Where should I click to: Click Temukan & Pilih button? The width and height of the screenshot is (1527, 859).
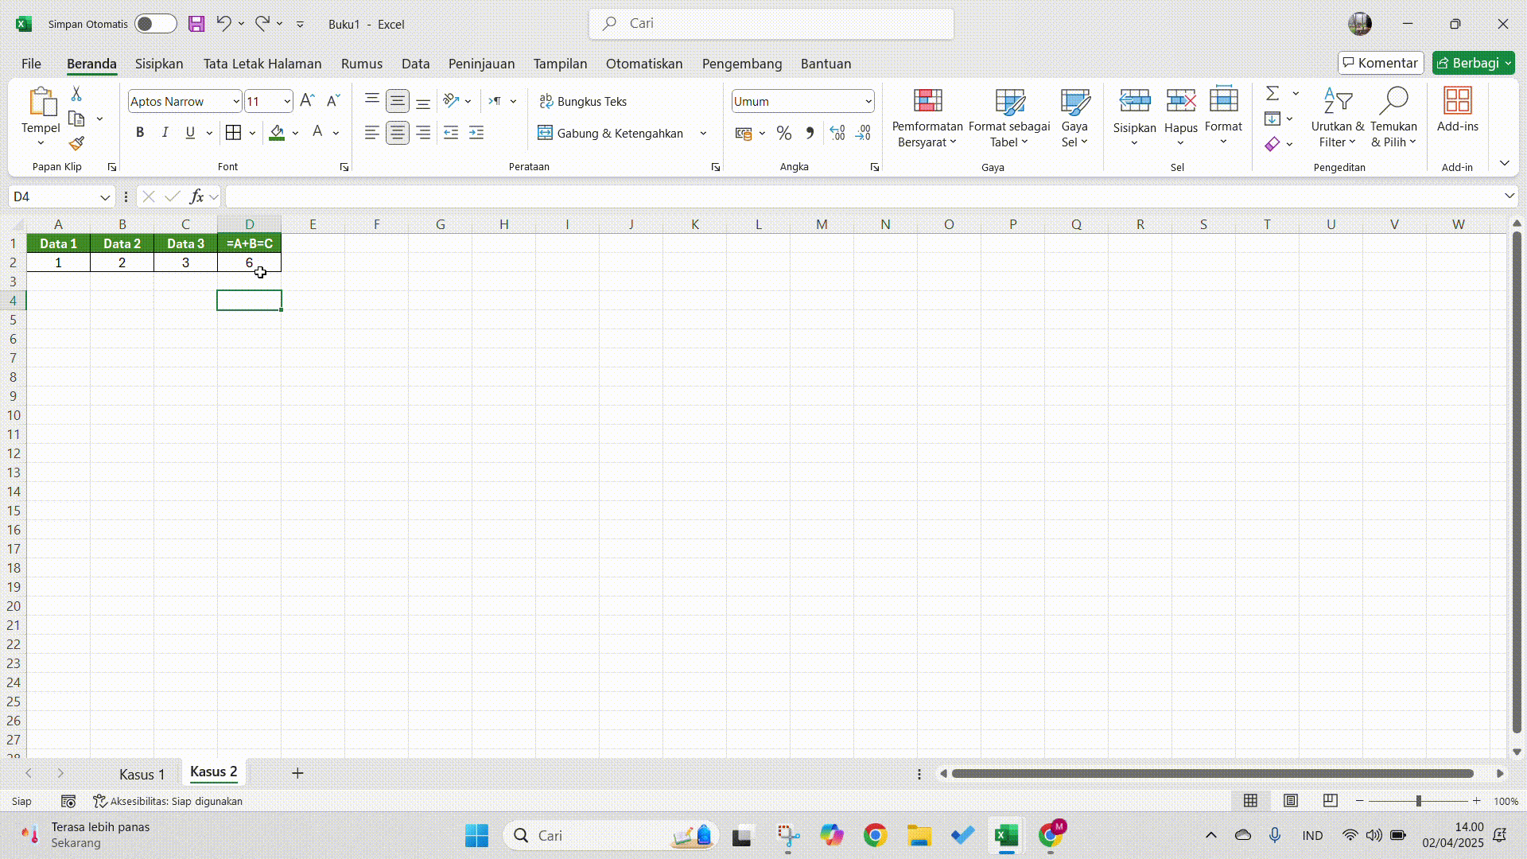(1393, 118)
